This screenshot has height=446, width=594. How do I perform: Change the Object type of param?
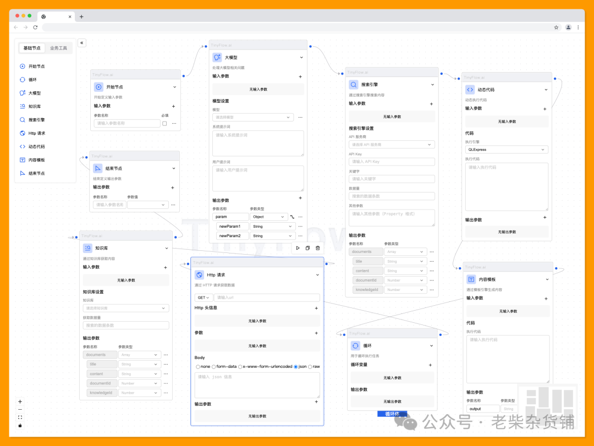point(268,217)
